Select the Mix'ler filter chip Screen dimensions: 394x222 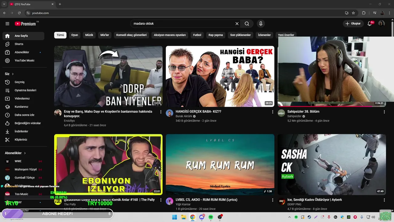click(105, 35)
